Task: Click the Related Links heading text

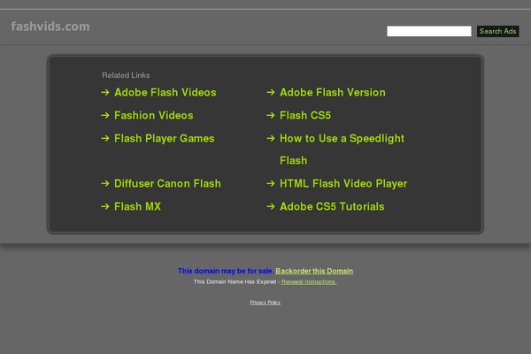Action: (x=126, y=75)
